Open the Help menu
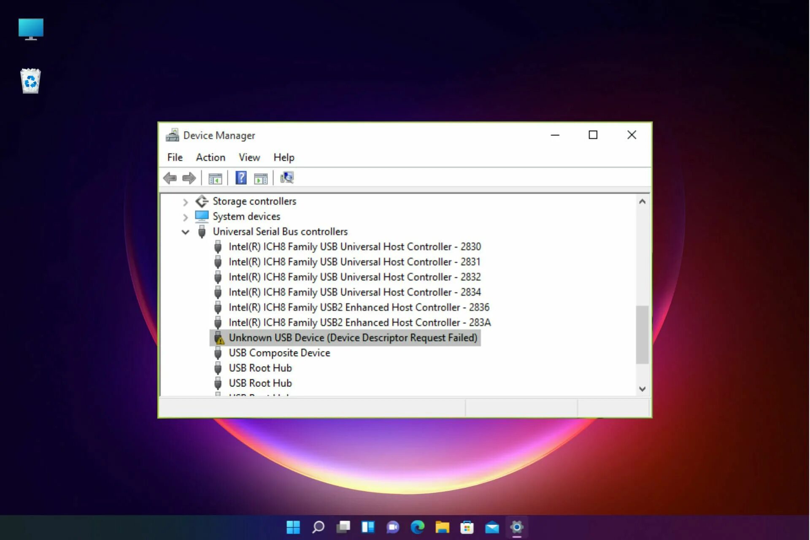Viewport: 810px width, 540px height. coord(284,157)
